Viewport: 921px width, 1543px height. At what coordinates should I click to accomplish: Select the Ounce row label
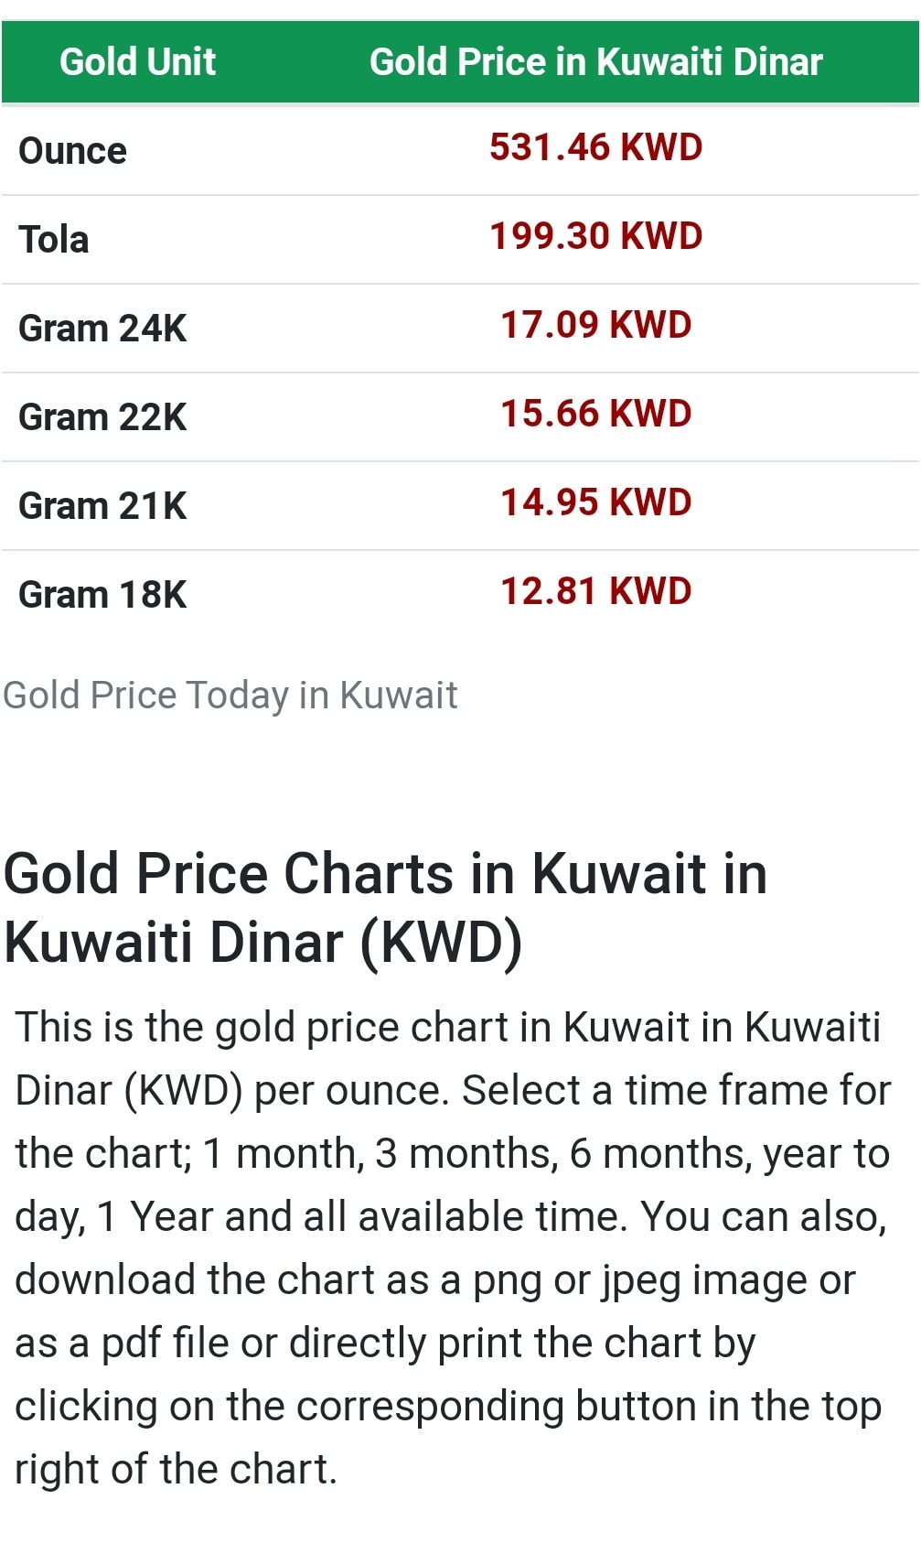click(x=72, y=151)
